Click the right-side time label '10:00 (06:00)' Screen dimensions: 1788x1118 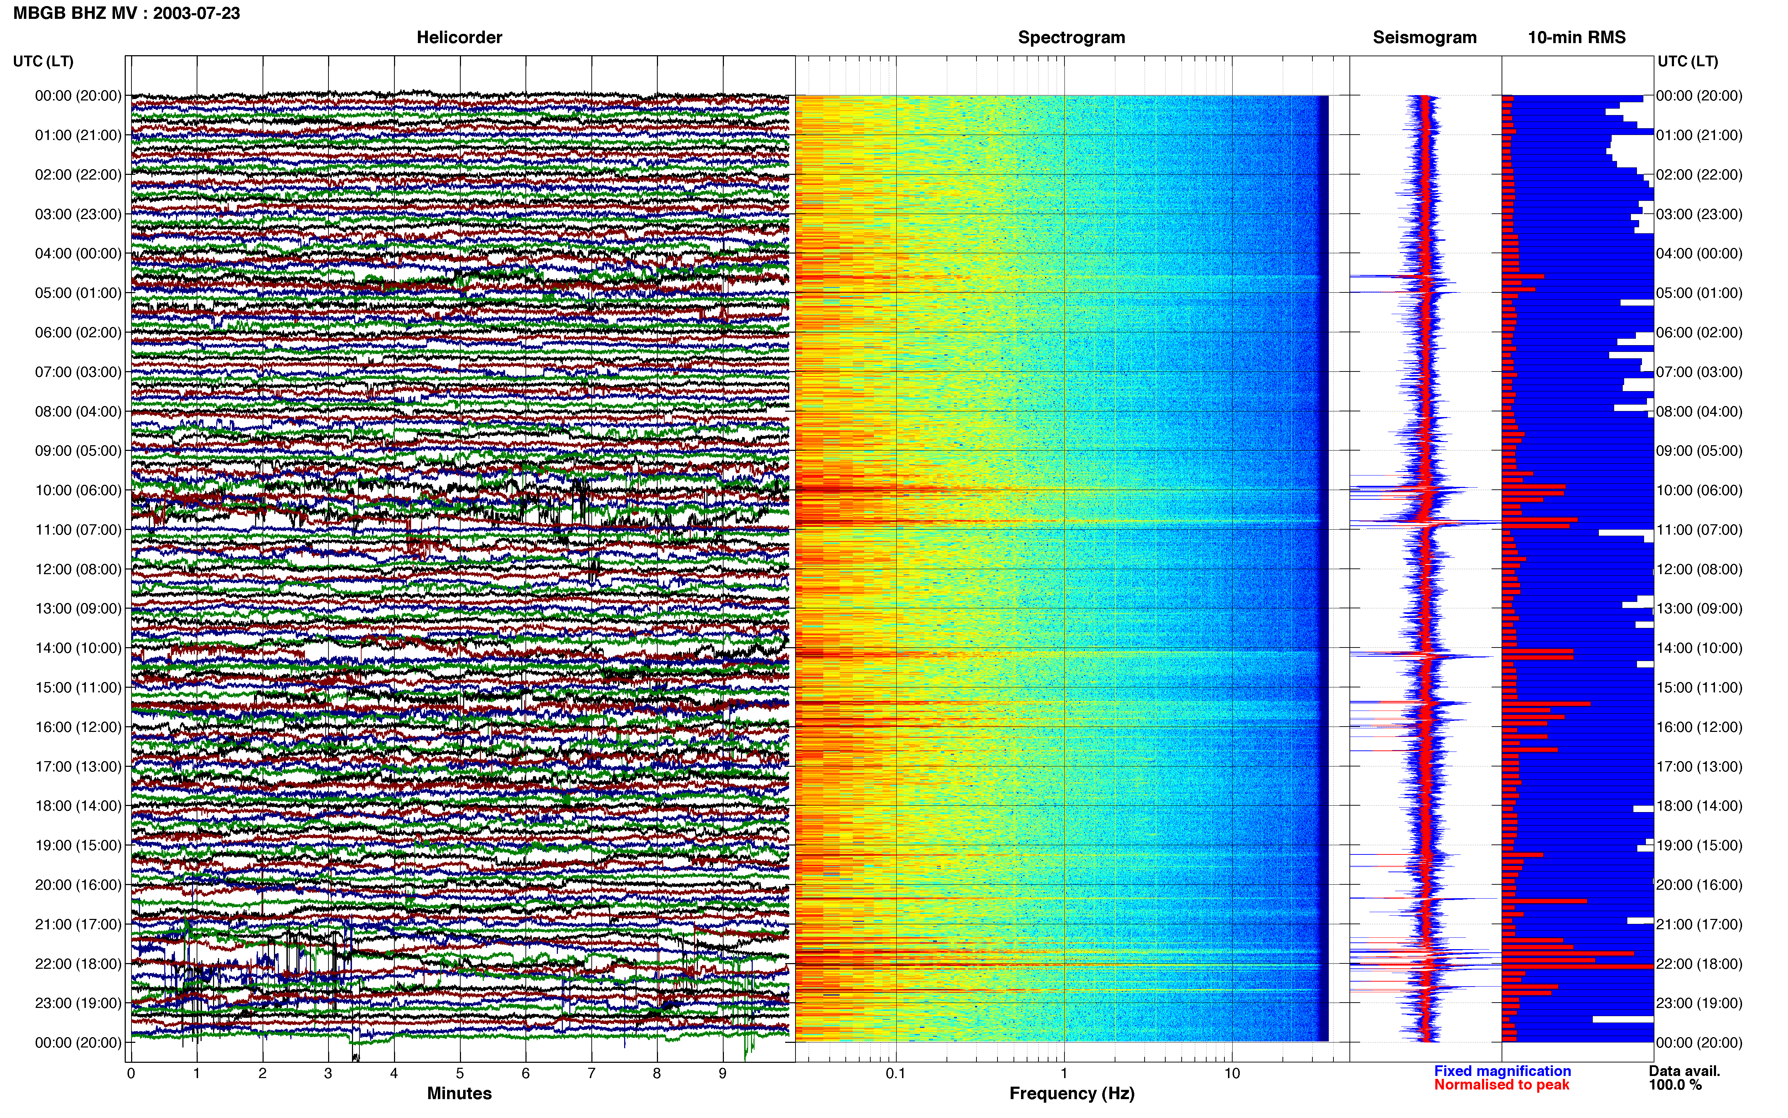[1699, 490]
